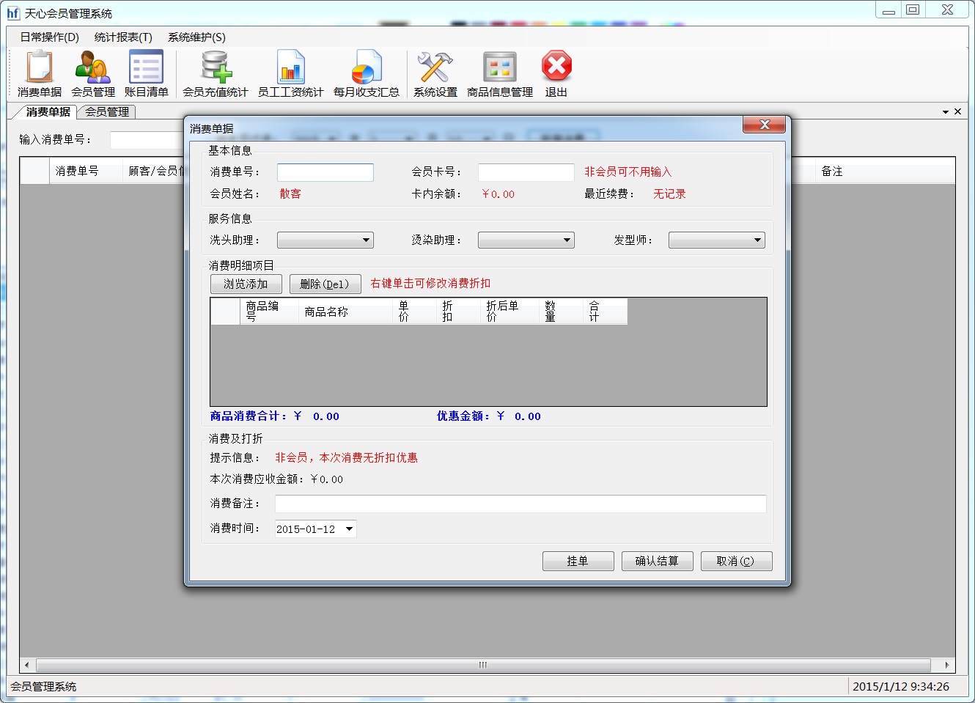975x703 pixels.
Task: Click the 删除(Del) button
Action: tap(325, 284)
